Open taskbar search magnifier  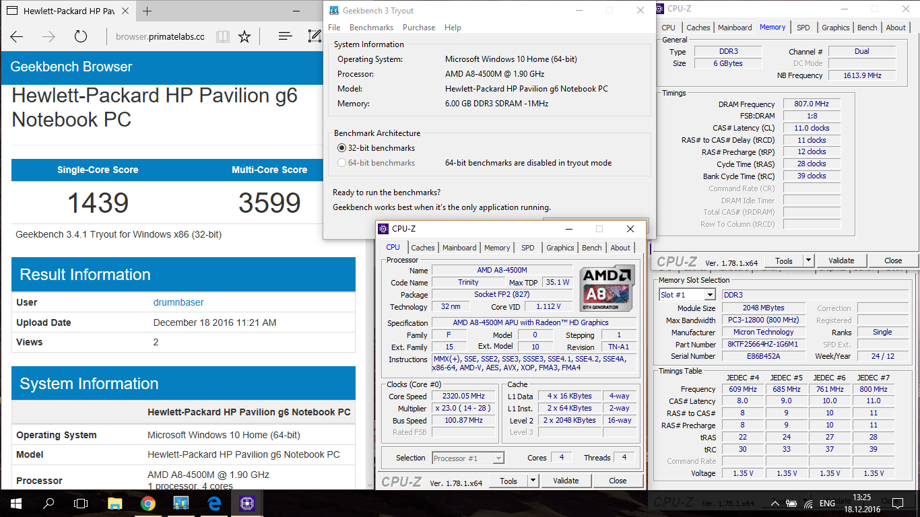pos(48,503)
